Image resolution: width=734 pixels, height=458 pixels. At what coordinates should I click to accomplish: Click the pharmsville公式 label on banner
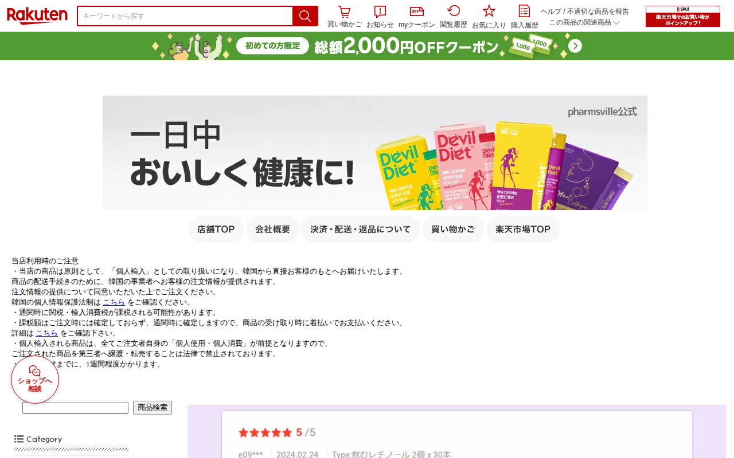pos(602,112)
